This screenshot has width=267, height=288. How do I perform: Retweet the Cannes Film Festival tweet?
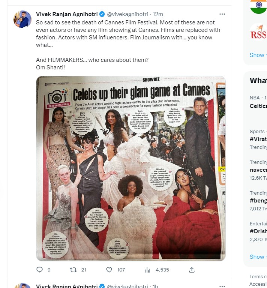[73, 270]
